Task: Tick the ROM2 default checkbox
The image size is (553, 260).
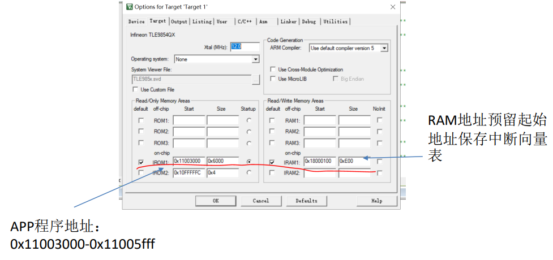Action: tap(141, 131)
